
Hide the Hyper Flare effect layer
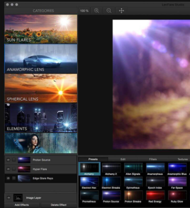(8, 169)
